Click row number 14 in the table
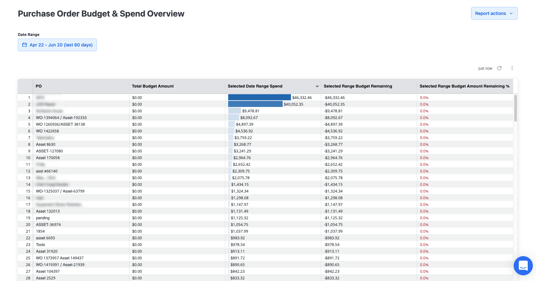 28,185
